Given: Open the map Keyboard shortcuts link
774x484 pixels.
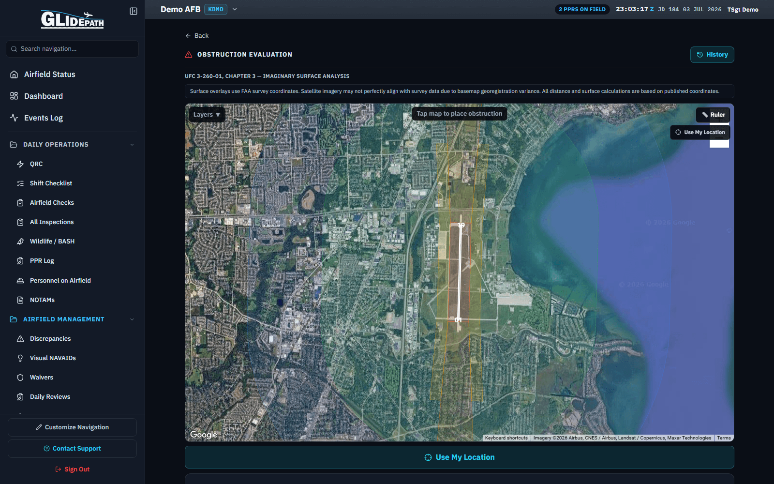Looking at the screenshot, I should pos(506,438).
